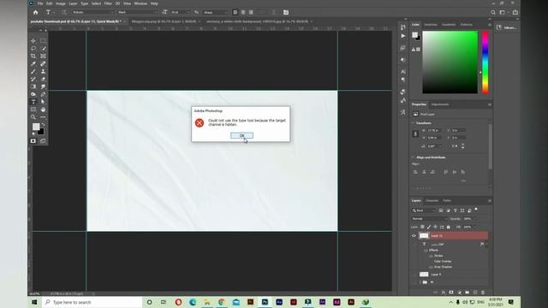Toggle lock all layer attributes icon
This screenshot has height=308, width=548.
[x=449, y=227]
